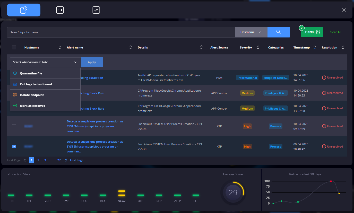Choose Isolate endpoint action
The height and width of the screenshot is (213, 354).
45,95
